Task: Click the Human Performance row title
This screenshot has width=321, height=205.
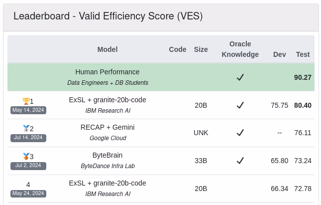Action: coord(107,72)
